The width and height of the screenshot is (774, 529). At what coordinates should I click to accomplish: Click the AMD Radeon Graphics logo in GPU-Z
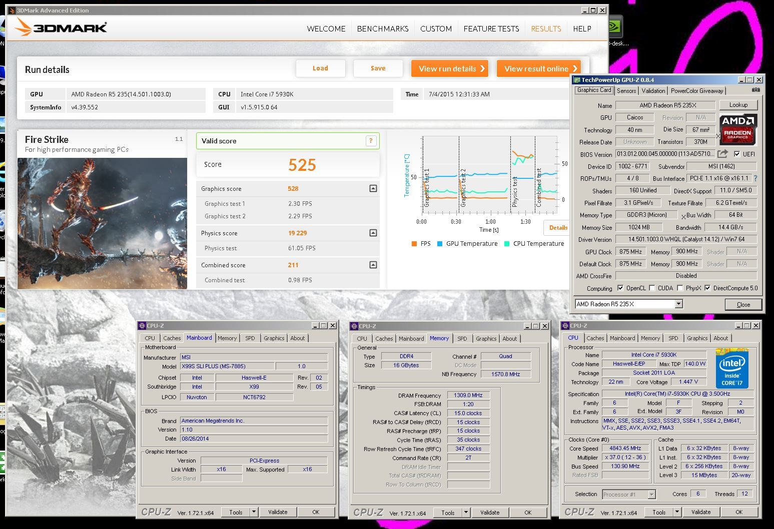pyautogui.click(x=738, y=129)
